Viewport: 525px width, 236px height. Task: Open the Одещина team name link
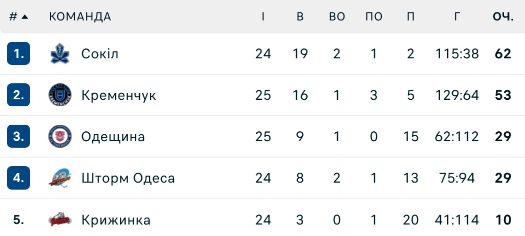point(113,137)
